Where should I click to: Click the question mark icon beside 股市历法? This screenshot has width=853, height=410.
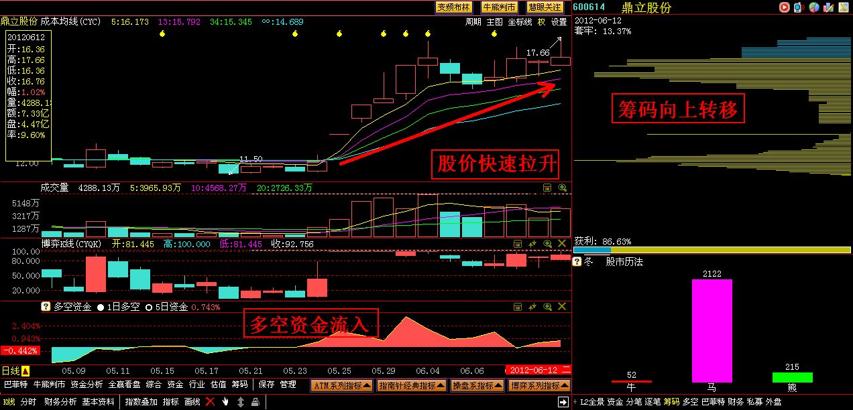577,262
